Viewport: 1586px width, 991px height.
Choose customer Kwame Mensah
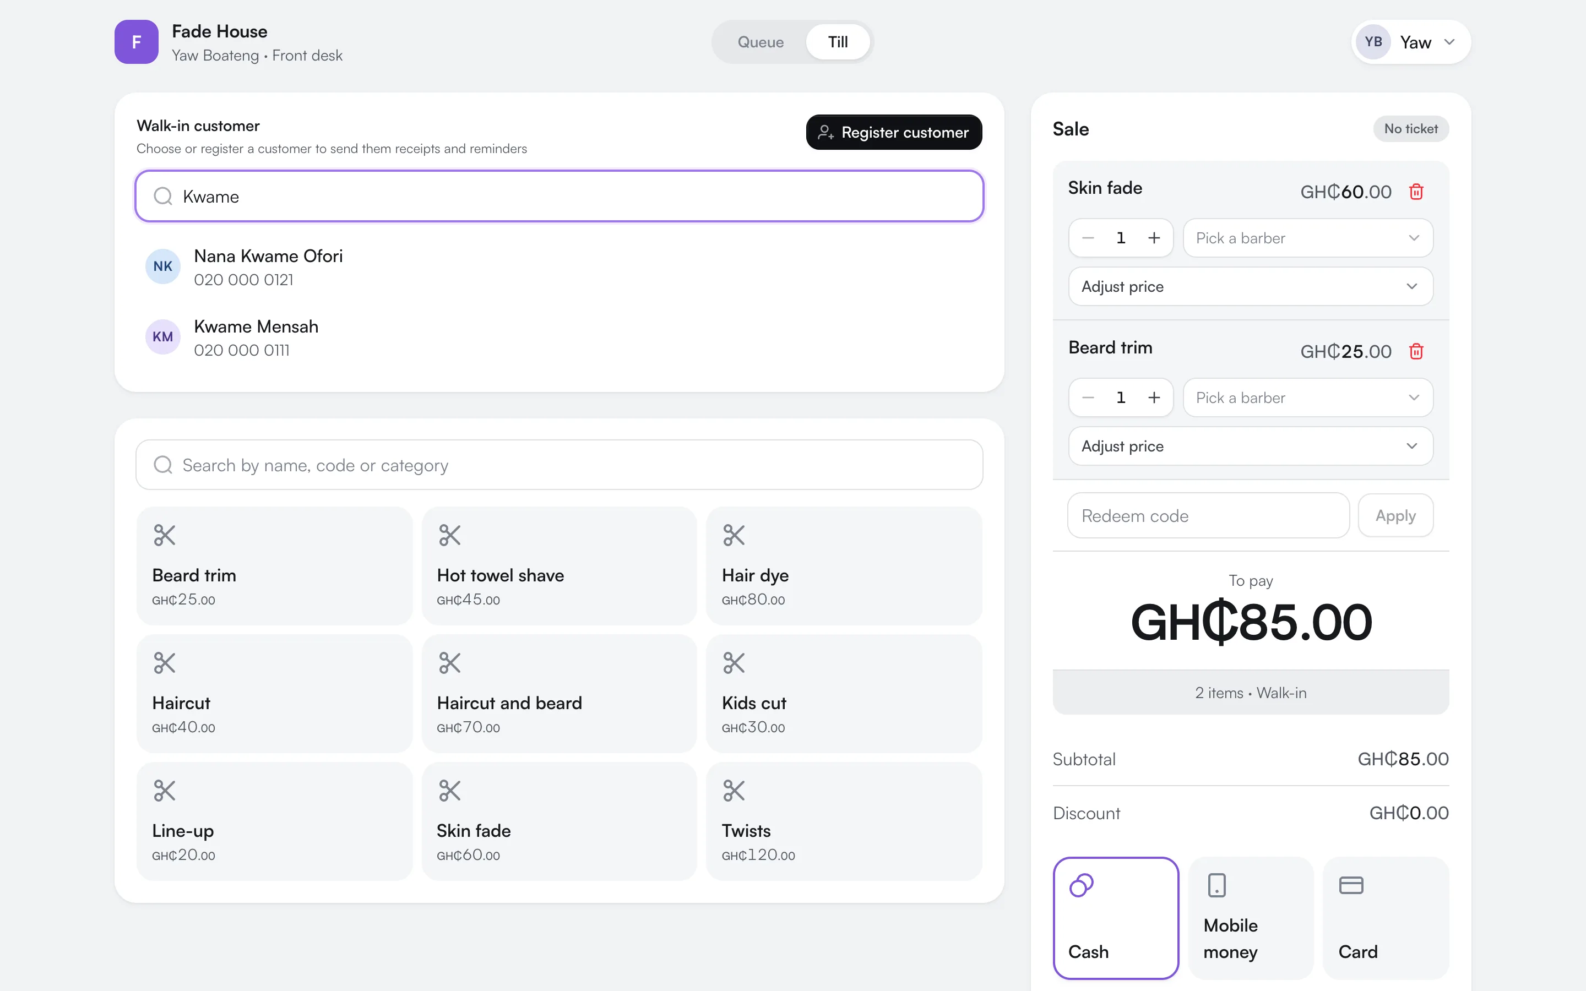click(558, 338)
